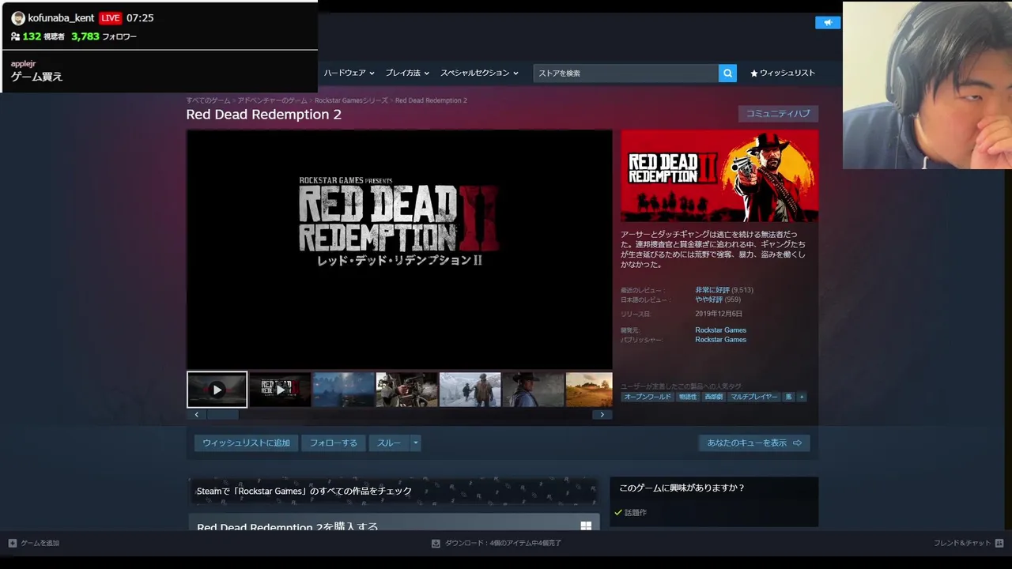Image resolution: width=1012 pixels, height=569 pixels.
Task: Click ゲームを追加 label
Action: [40, 543]
